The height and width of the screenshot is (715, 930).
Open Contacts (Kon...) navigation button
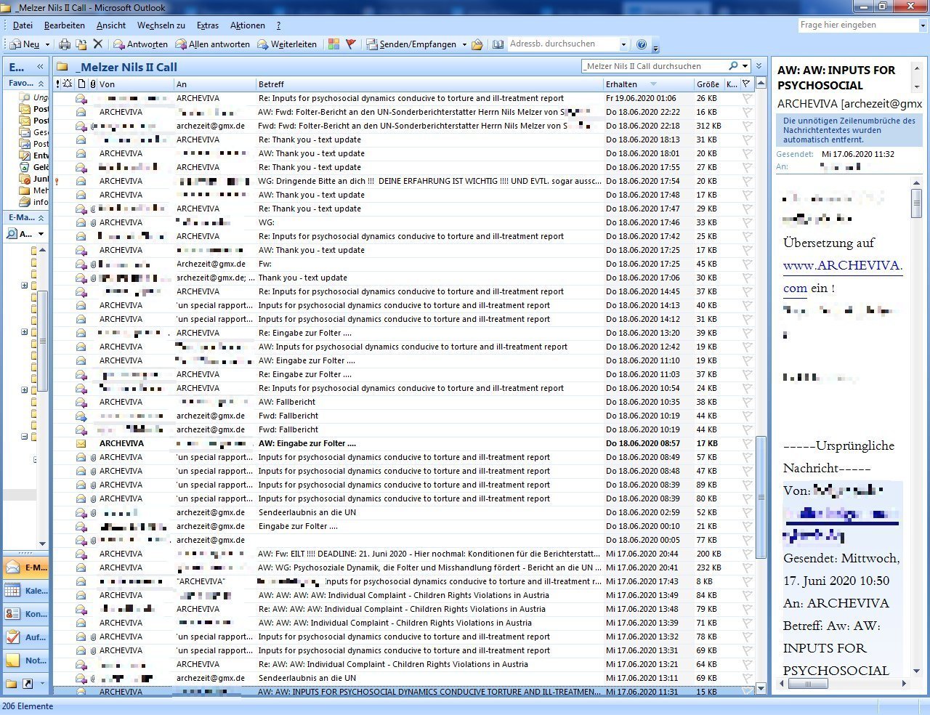pyautogui.click(x=26, y=614)
